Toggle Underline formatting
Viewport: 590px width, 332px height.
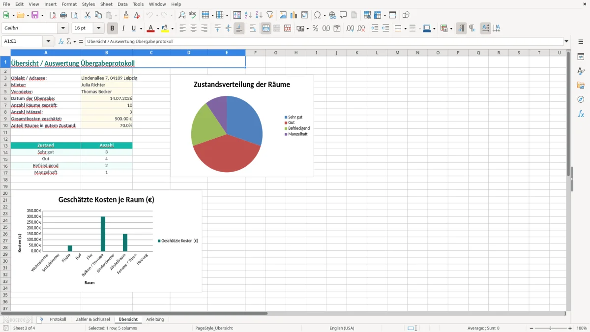[x=133, y=29]
